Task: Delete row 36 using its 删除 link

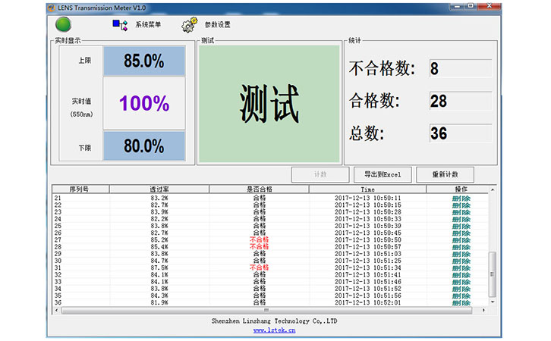Action: [461, 302]
